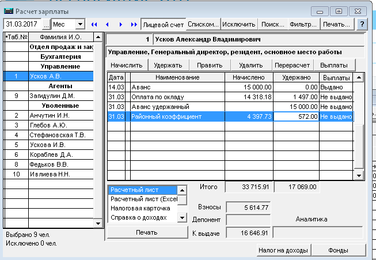The image size is (376, 260).
Task: Open the Мес period dropdown
Action: (x=79, y=25)
